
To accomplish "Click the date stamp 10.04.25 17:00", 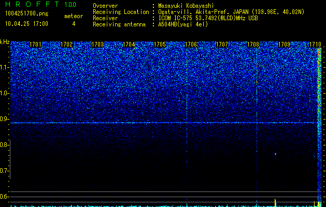I will coord(26,24).
